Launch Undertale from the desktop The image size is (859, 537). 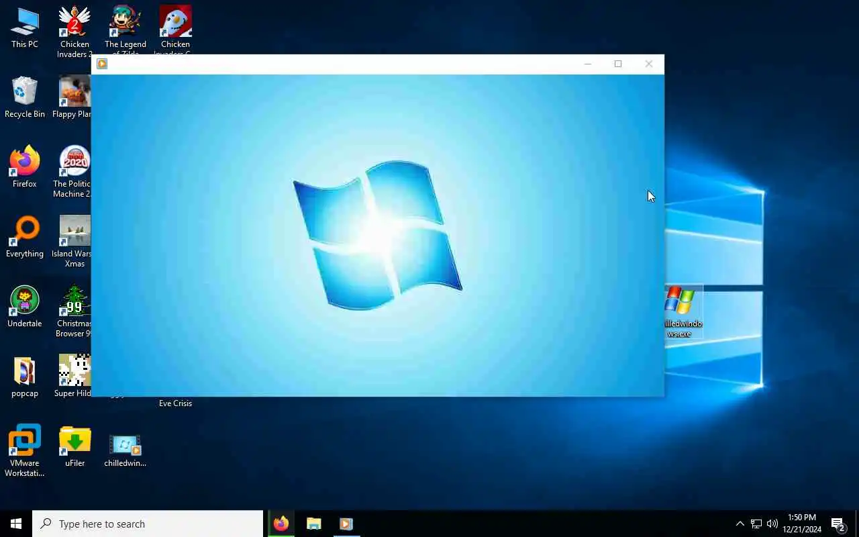pos(25,307)
